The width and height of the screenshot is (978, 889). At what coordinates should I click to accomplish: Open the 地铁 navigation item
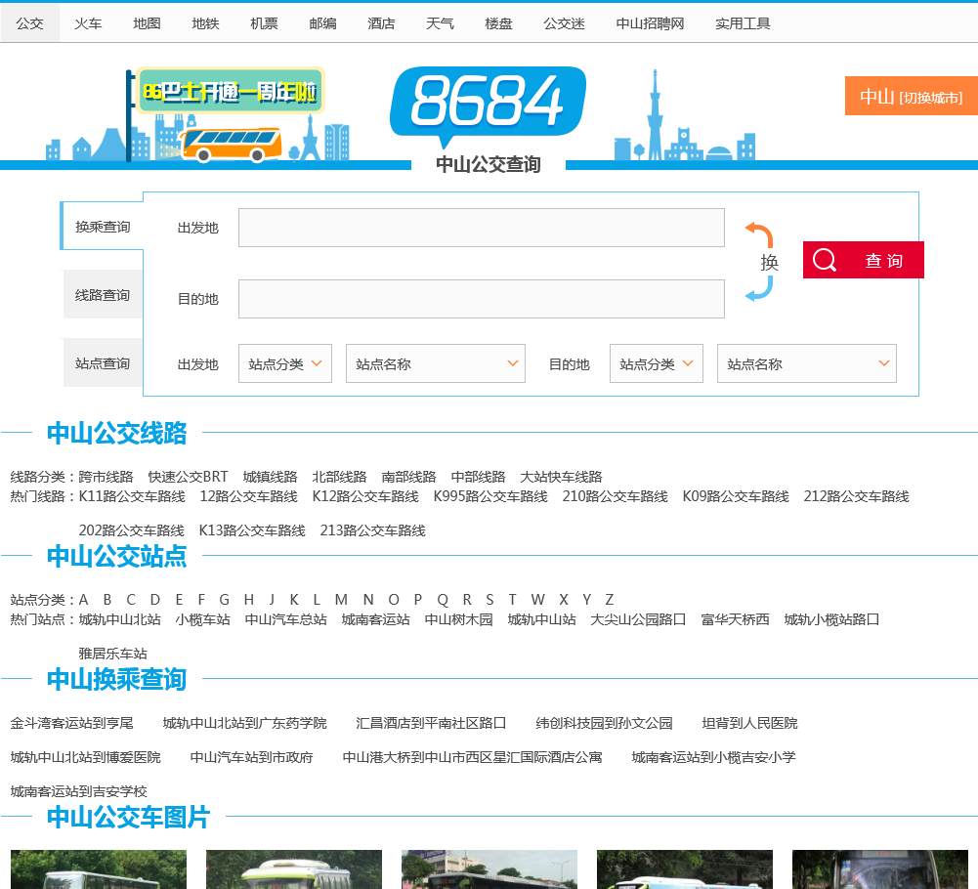tap(205, 23)
